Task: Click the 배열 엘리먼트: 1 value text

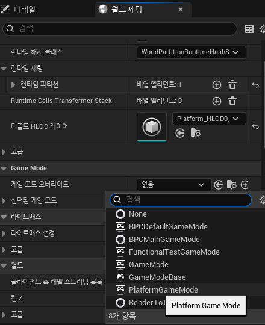Action: click(x=159, y=85)
